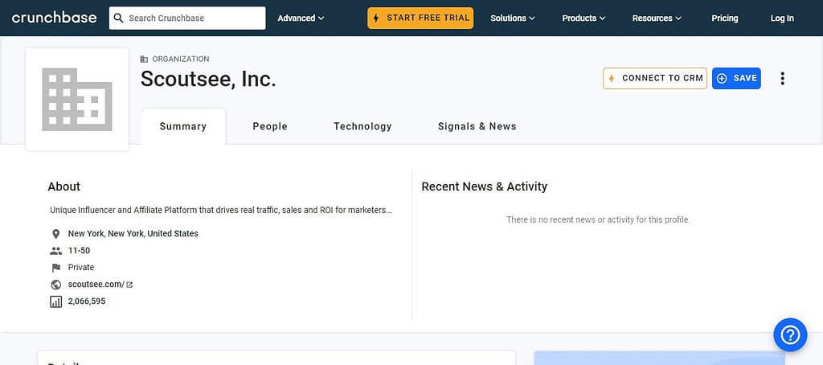Open the Resources menu
Image resolution: width=823 pixels, height=365 pixels.
tap(657, 18)
